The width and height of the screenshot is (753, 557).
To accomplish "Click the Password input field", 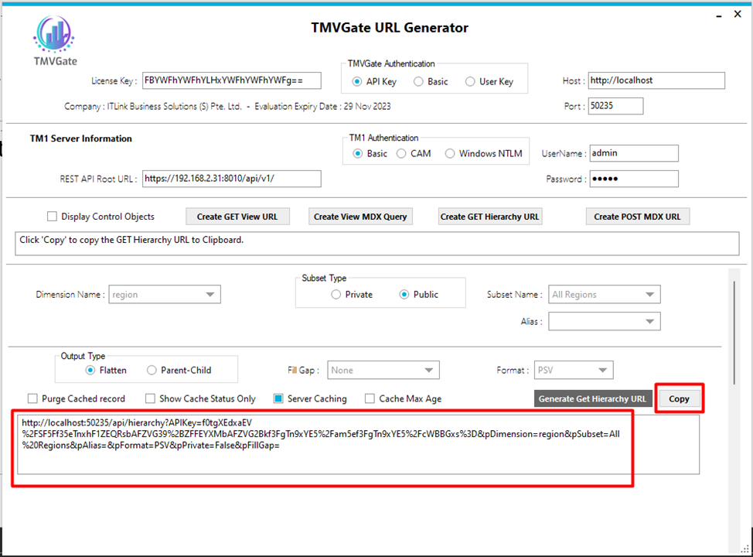I will click(634, 179).
